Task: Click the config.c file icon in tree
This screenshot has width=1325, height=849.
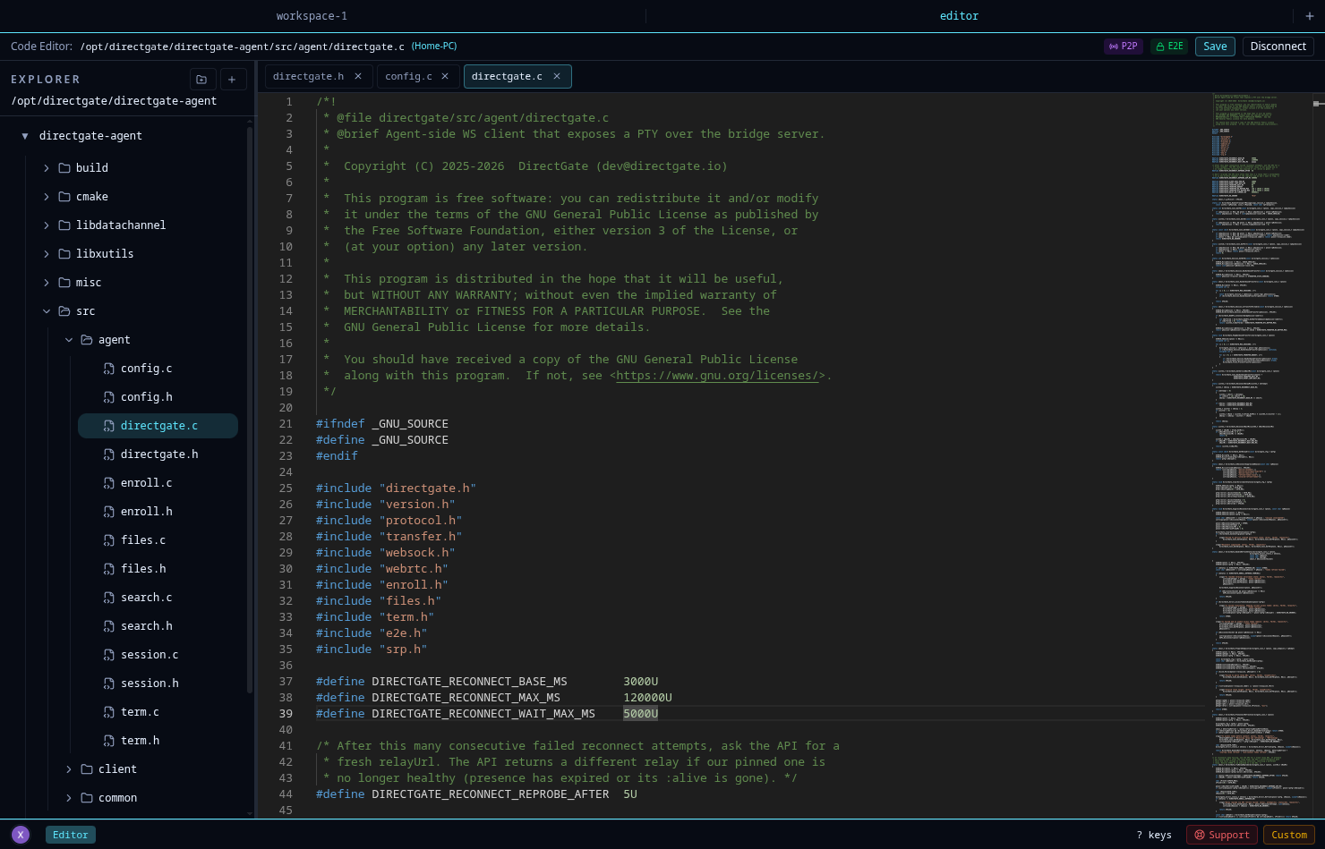Action: tap(109, 369)
